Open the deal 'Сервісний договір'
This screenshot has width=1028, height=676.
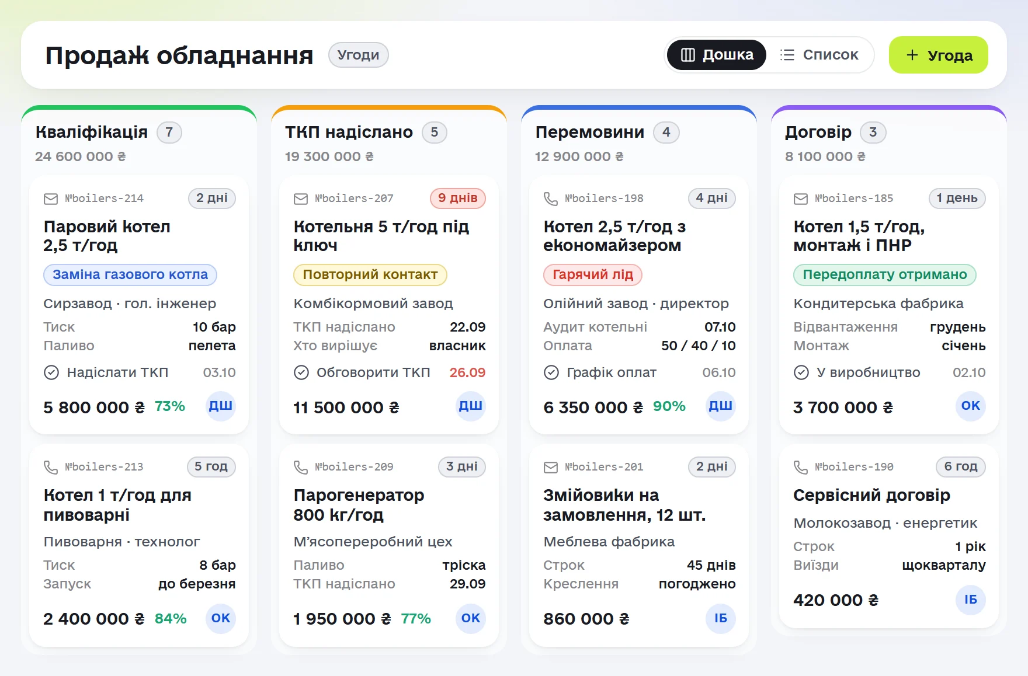pos(871,495)
